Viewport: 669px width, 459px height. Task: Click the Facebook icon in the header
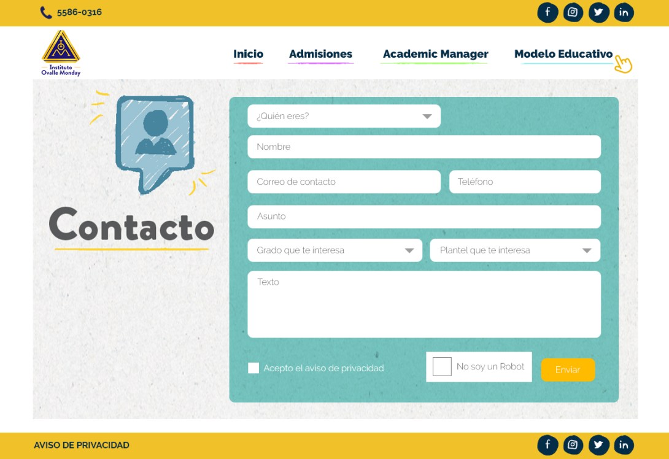pyautogui.click(x=547, y=12)
